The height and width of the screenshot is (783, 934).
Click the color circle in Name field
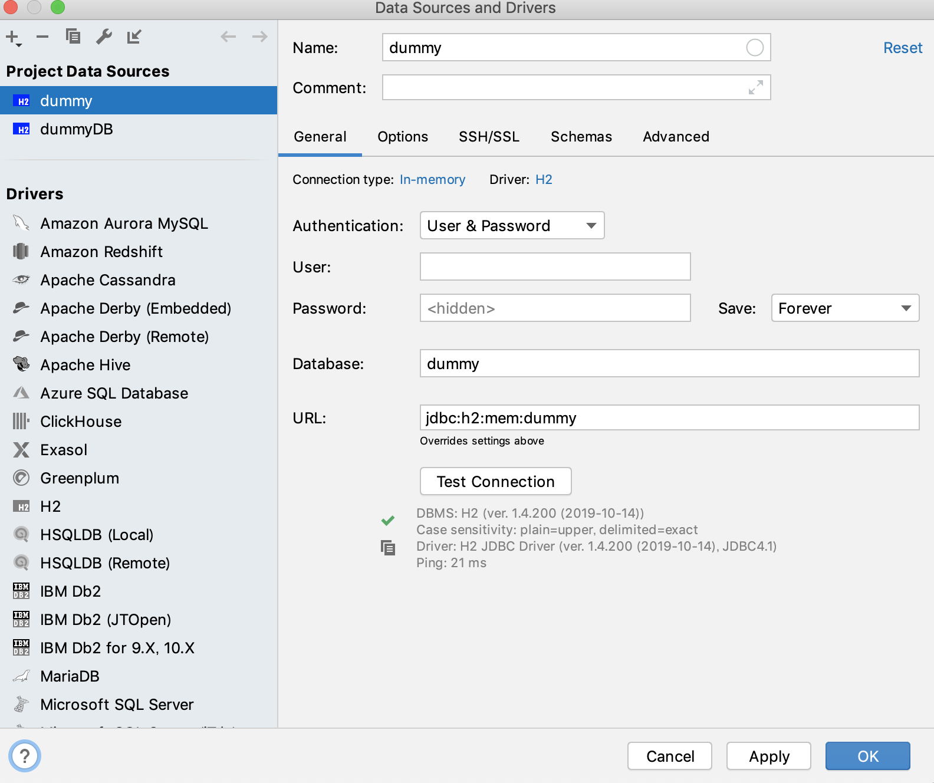point(755,48)
